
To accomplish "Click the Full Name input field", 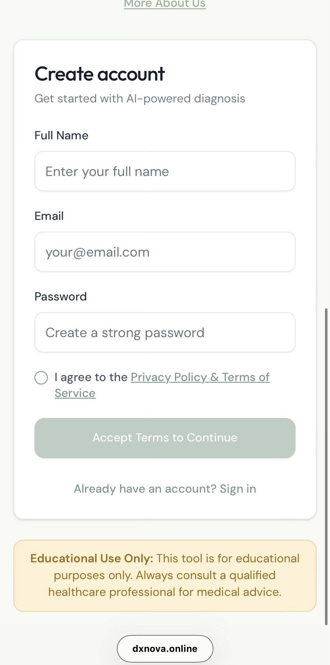I will pyautogui.click(x=165, y=171).
